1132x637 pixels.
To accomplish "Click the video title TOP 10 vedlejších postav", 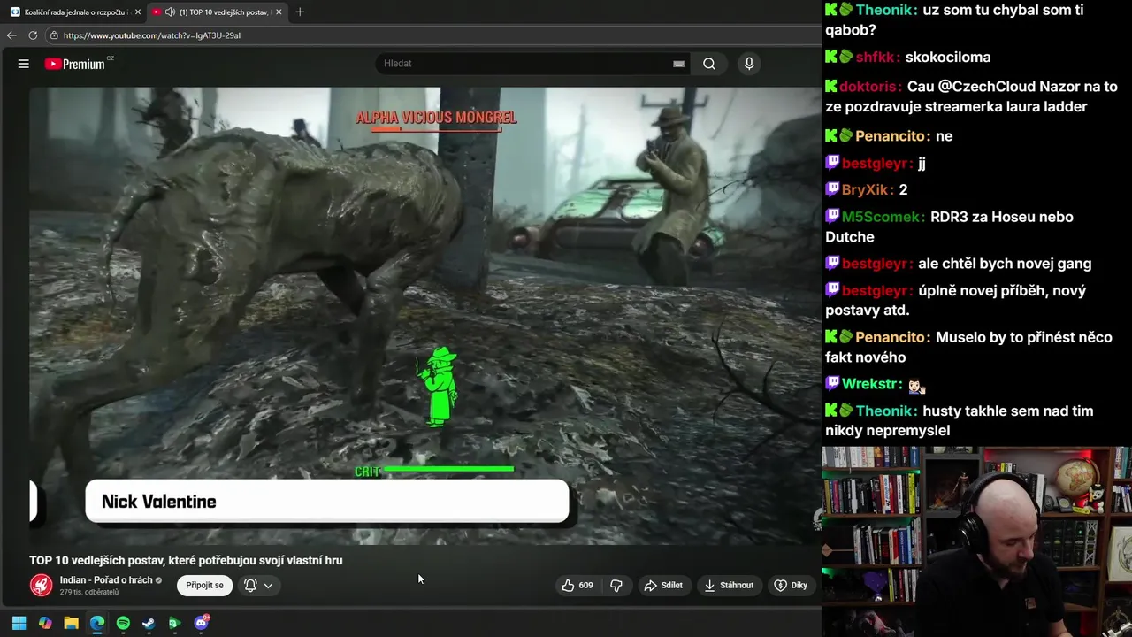I will 186,560.
